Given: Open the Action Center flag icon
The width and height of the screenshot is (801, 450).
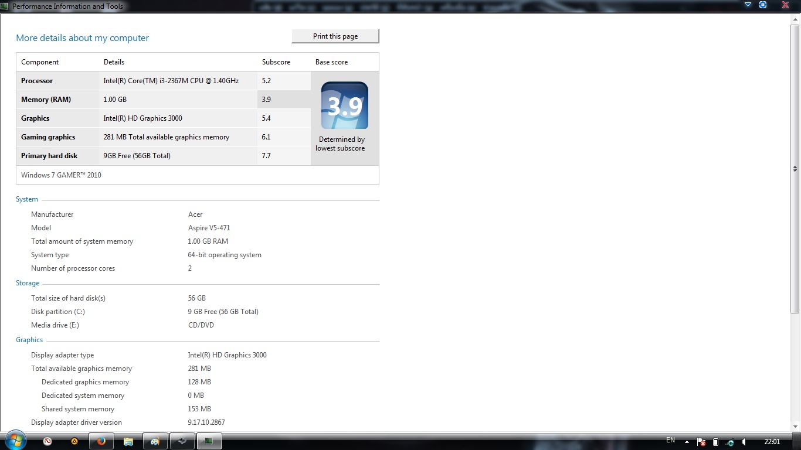Looking at the screenshot, I should [701, 442].
